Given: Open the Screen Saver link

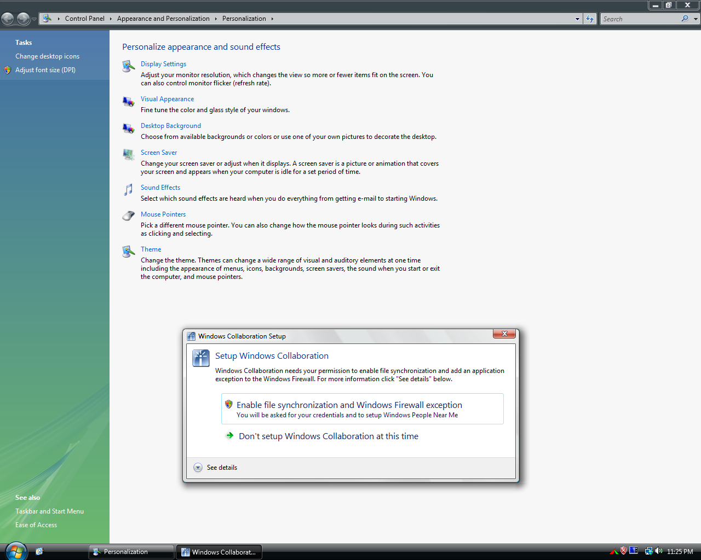Looking at the screenshot, I should pos(159,153).
